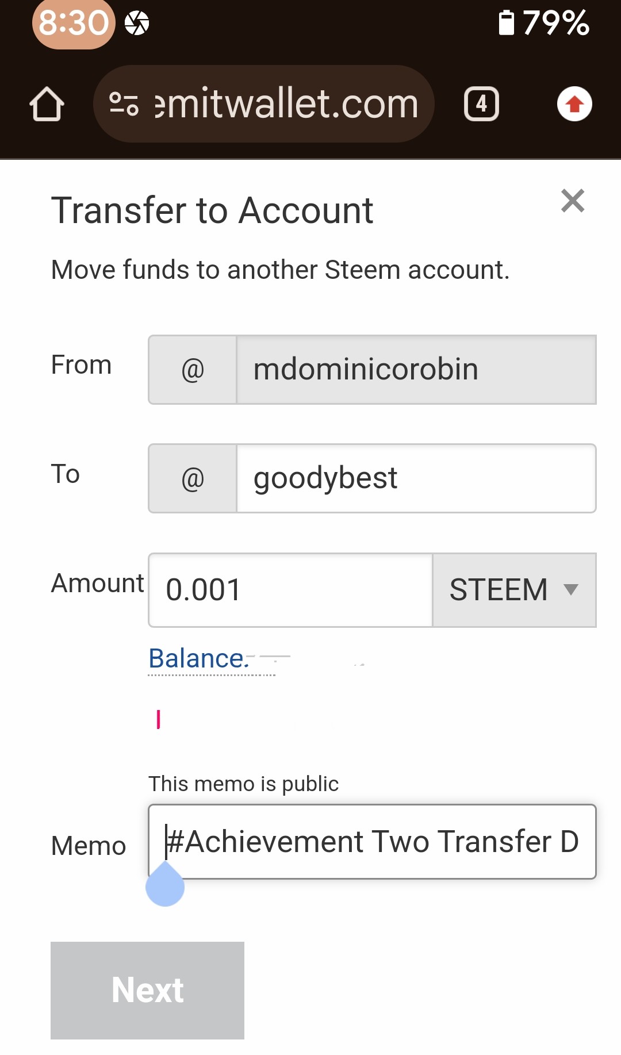The width and height of the screenshot is (621, 1055).
Task: Tap the steemitwallet.com address bar URL
Action: (286, 104)
